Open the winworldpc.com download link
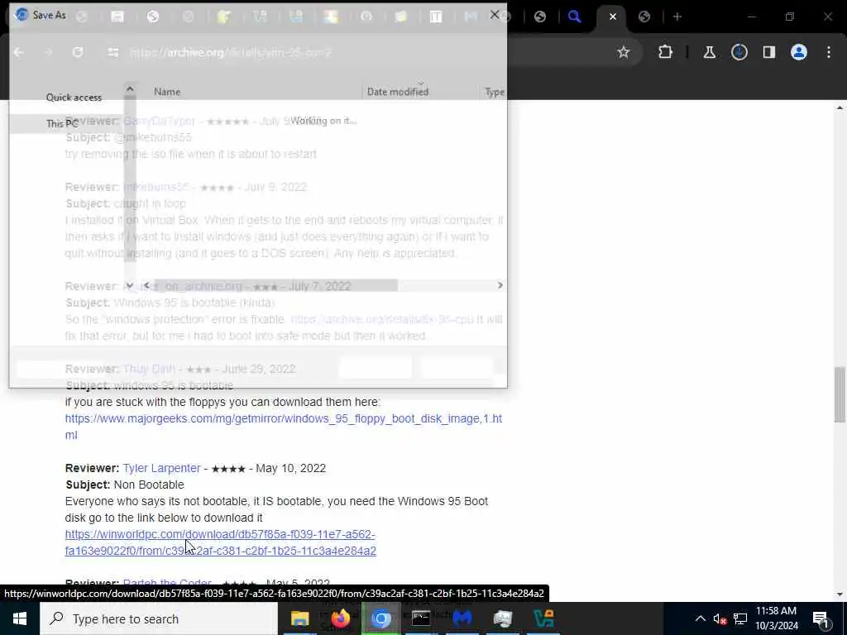 [220, 542]
